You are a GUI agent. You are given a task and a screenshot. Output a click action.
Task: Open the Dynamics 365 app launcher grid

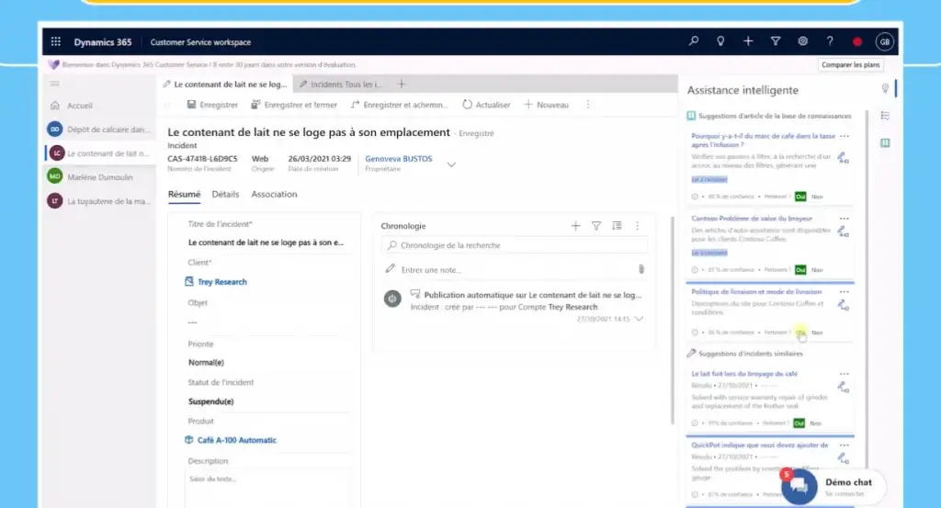tap(56, 41)
